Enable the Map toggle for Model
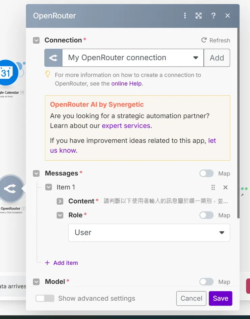250x319 pixels. [x=206, y=281]
